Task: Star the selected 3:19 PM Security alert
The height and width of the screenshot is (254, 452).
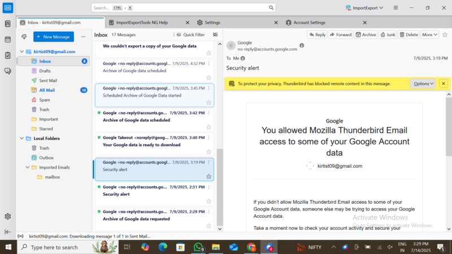Action: click(208, 177)
